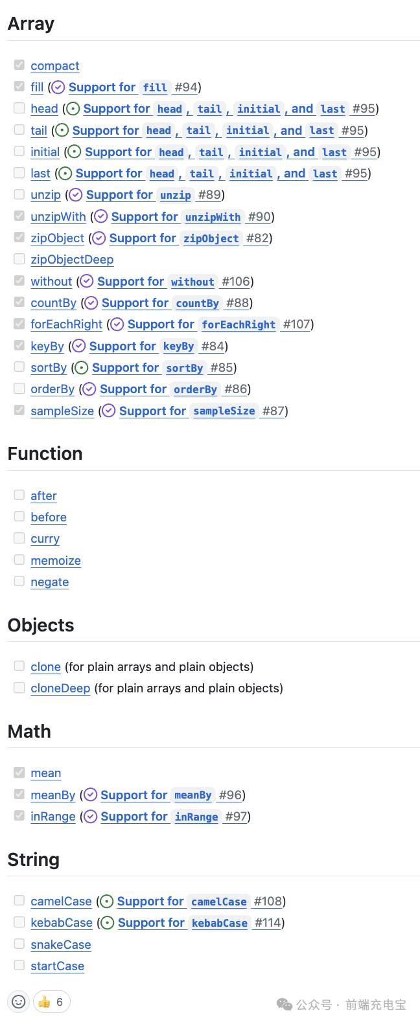Click the merged icon for meanBy #96
Screen dimensions: 420x1022
click(x=91, y=795)
